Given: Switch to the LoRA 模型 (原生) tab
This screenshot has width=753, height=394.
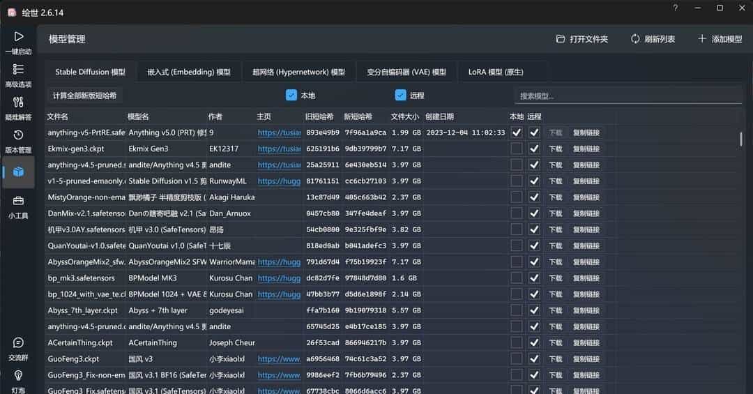Looking at the screenshot, I should [495, 72].
